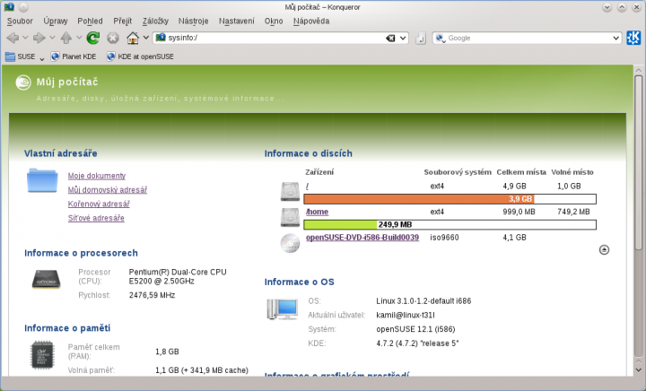Click the blue folder icon under Vlastní adresáře
646x391 pixels.
click(42, 180)
